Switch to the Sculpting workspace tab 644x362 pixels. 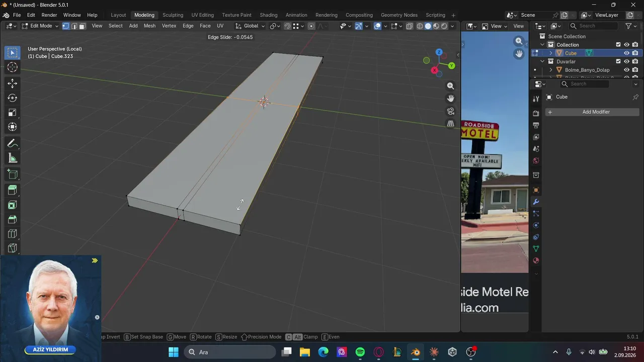click(173, 15)
